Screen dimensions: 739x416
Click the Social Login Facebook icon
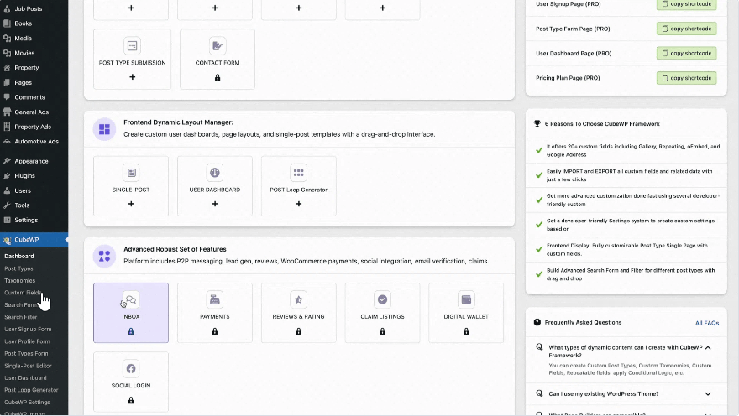(x=131, y=368)
